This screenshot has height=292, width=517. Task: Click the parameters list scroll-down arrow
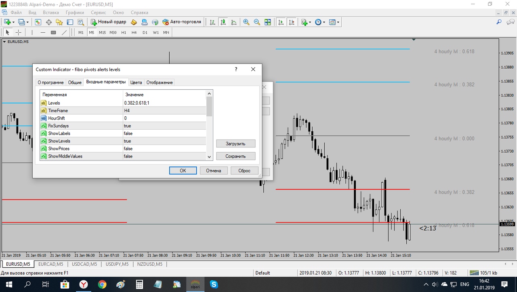[209, 157]
